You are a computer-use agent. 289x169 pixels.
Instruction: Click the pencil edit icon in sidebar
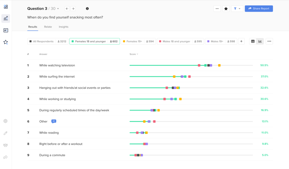point(6,133)
